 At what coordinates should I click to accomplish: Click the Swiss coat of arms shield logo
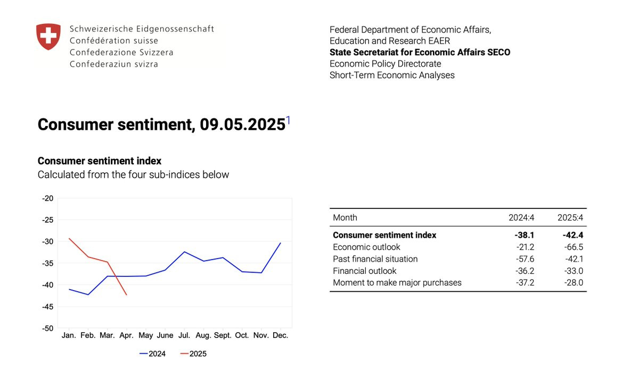(48, 37)
